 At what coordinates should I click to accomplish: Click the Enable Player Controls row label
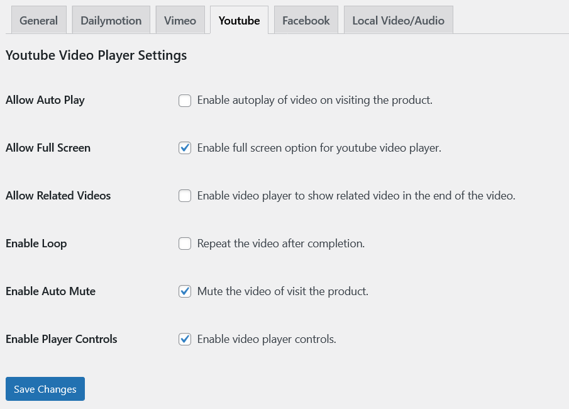[61, 339]
